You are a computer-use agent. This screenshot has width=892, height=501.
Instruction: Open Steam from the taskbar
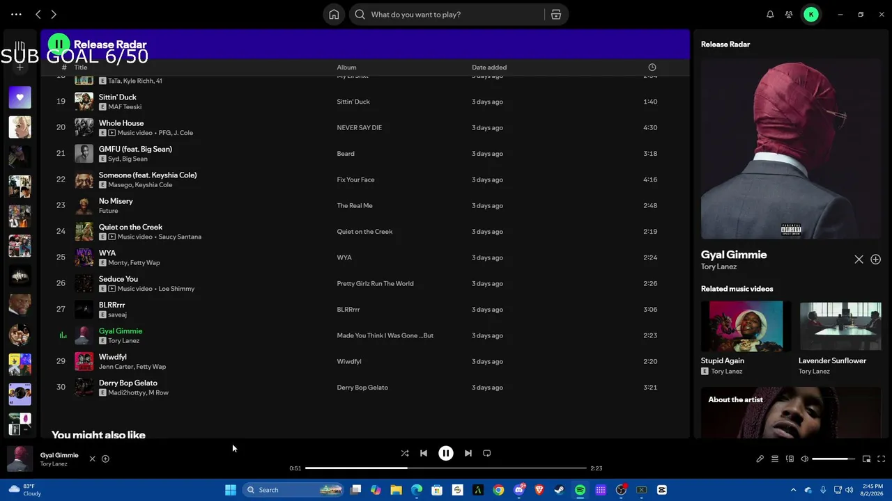[560, 490]
